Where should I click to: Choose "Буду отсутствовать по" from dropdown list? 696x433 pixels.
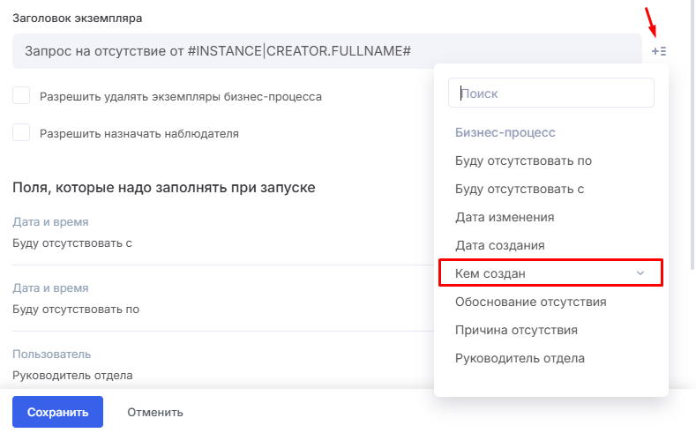523,161
